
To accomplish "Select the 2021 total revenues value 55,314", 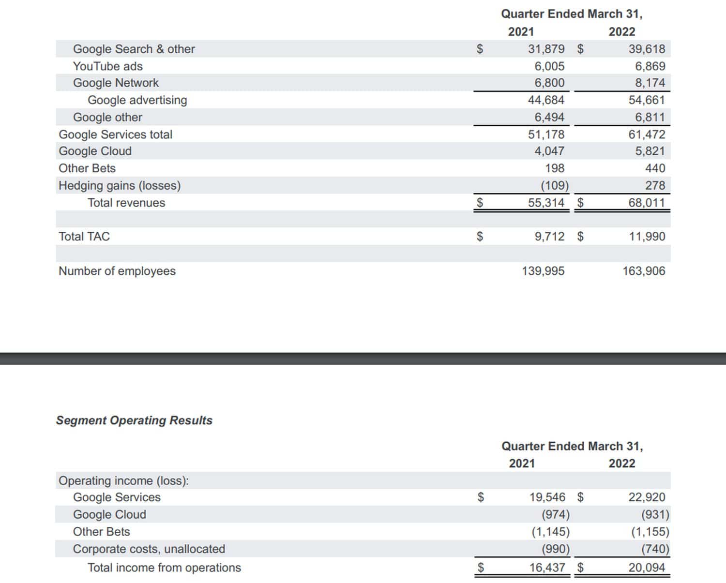I will 546,203.
